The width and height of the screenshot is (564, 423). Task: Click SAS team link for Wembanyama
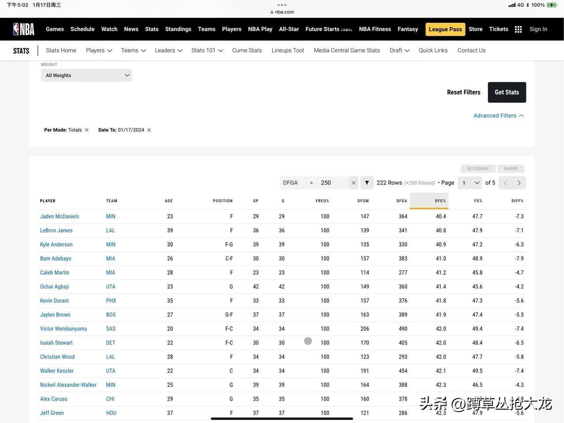tap(111, 329)
